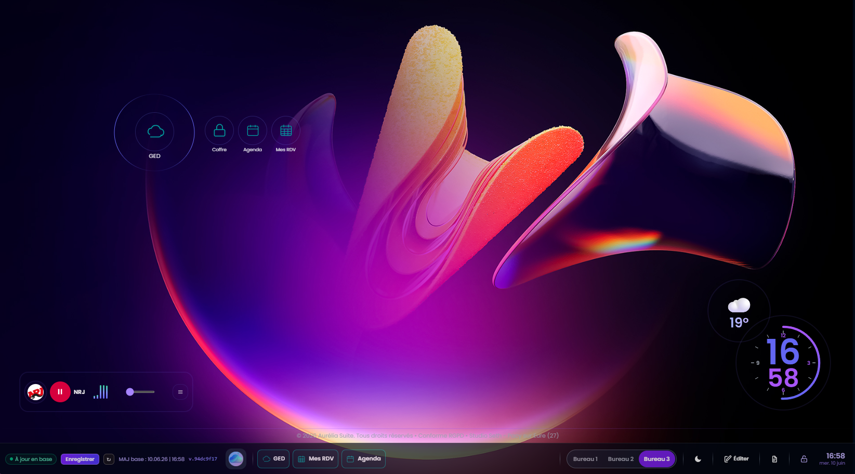Set the radio volume slider
Image resolution: width=855 pixels, height=474 pixels.
tap(140, 392)
